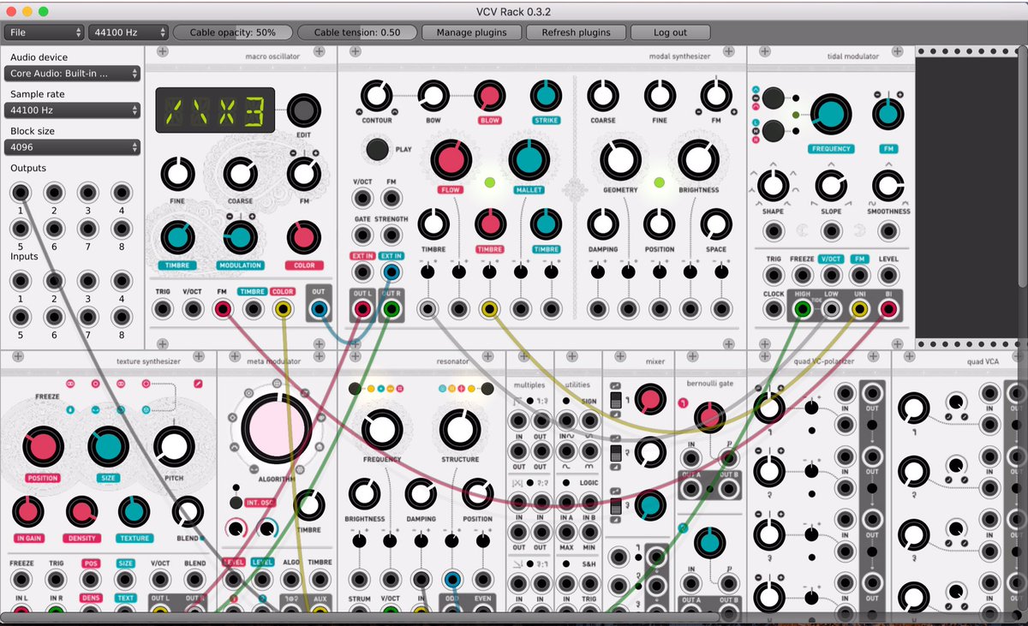This screenshot has height=626, width=1028.
Task: Click tidal modulator UNI output jack
Action: 860,309
